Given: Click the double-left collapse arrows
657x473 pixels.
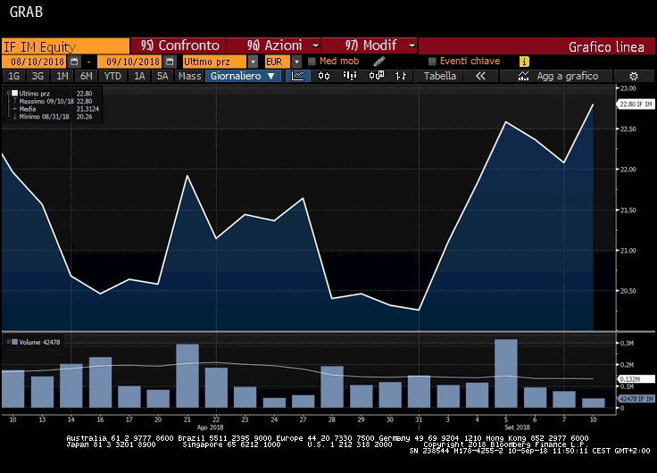Looking at the screenshot, I should click(480, 77).
